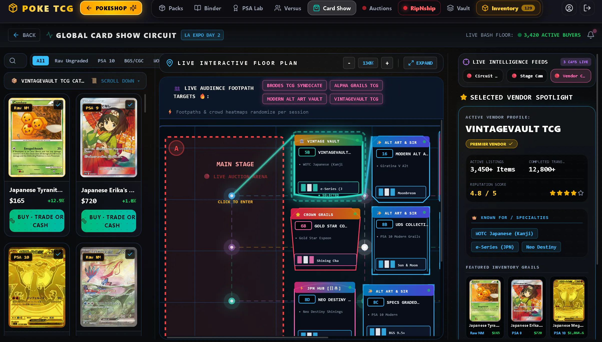Click the search magnifier icon
Screen dimensions: 602x342
(13, 61)
